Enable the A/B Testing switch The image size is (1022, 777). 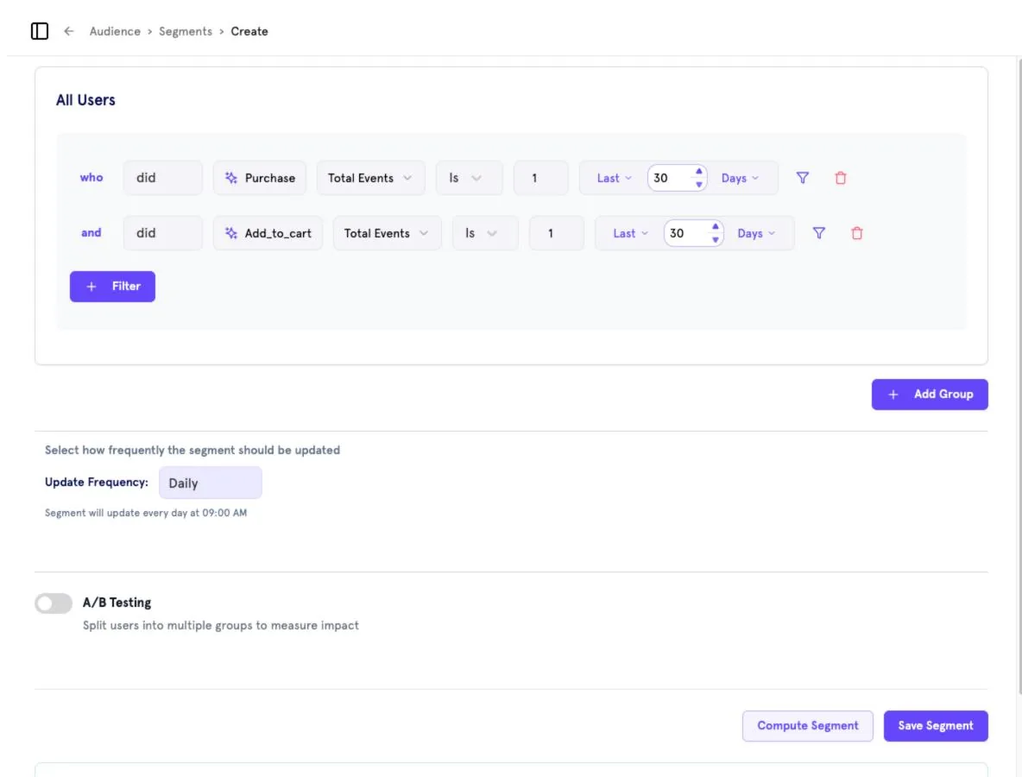pos(54,603)
